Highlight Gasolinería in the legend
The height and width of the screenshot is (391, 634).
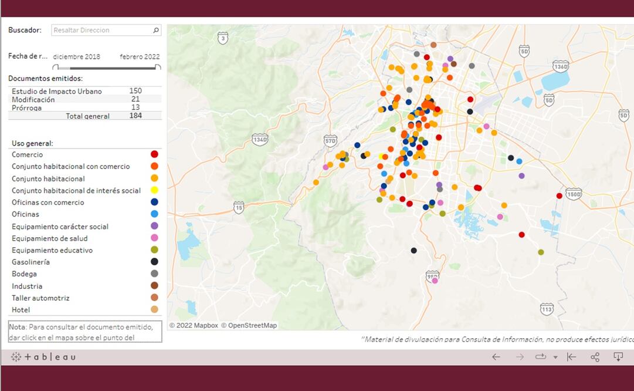[30, 262]
